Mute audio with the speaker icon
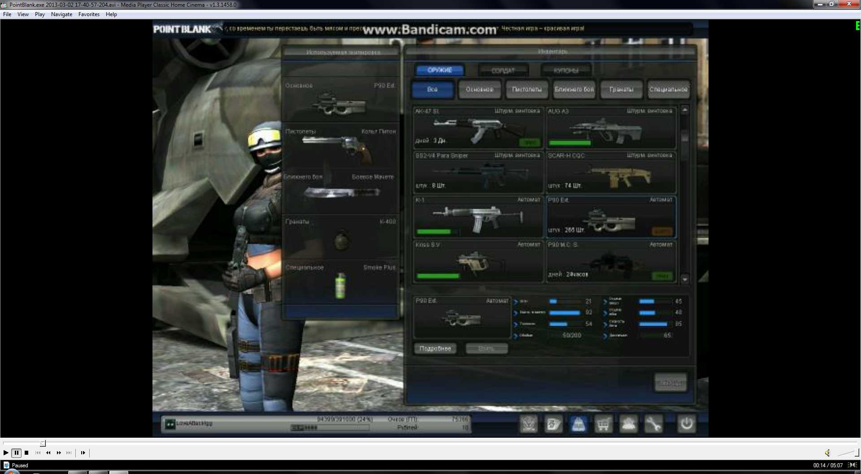The image size is (861, 474). click(x=827, y=453)
